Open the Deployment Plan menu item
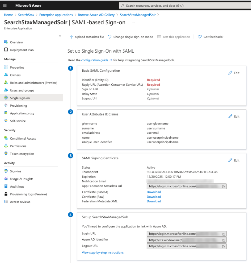 (x=22, y=50)
